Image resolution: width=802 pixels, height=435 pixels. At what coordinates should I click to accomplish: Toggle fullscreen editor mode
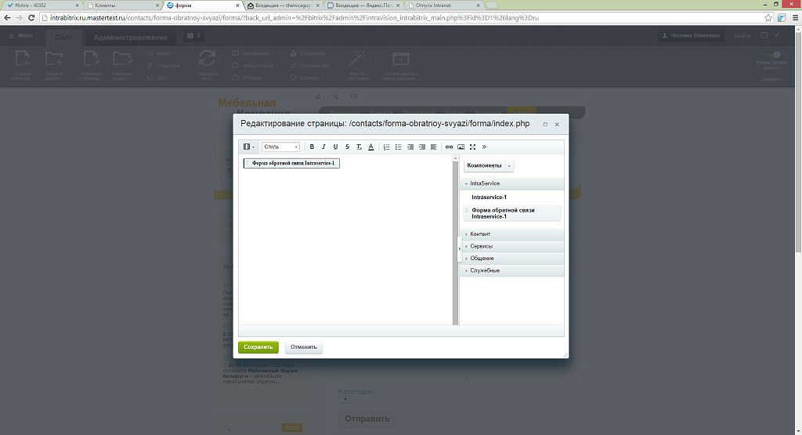pos(472,147)
